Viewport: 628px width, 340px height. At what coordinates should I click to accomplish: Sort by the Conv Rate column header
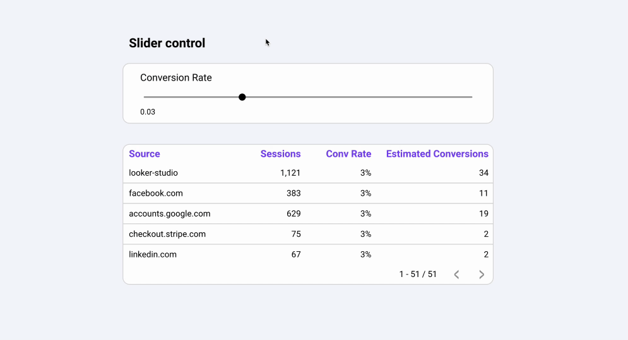[348, 154]
